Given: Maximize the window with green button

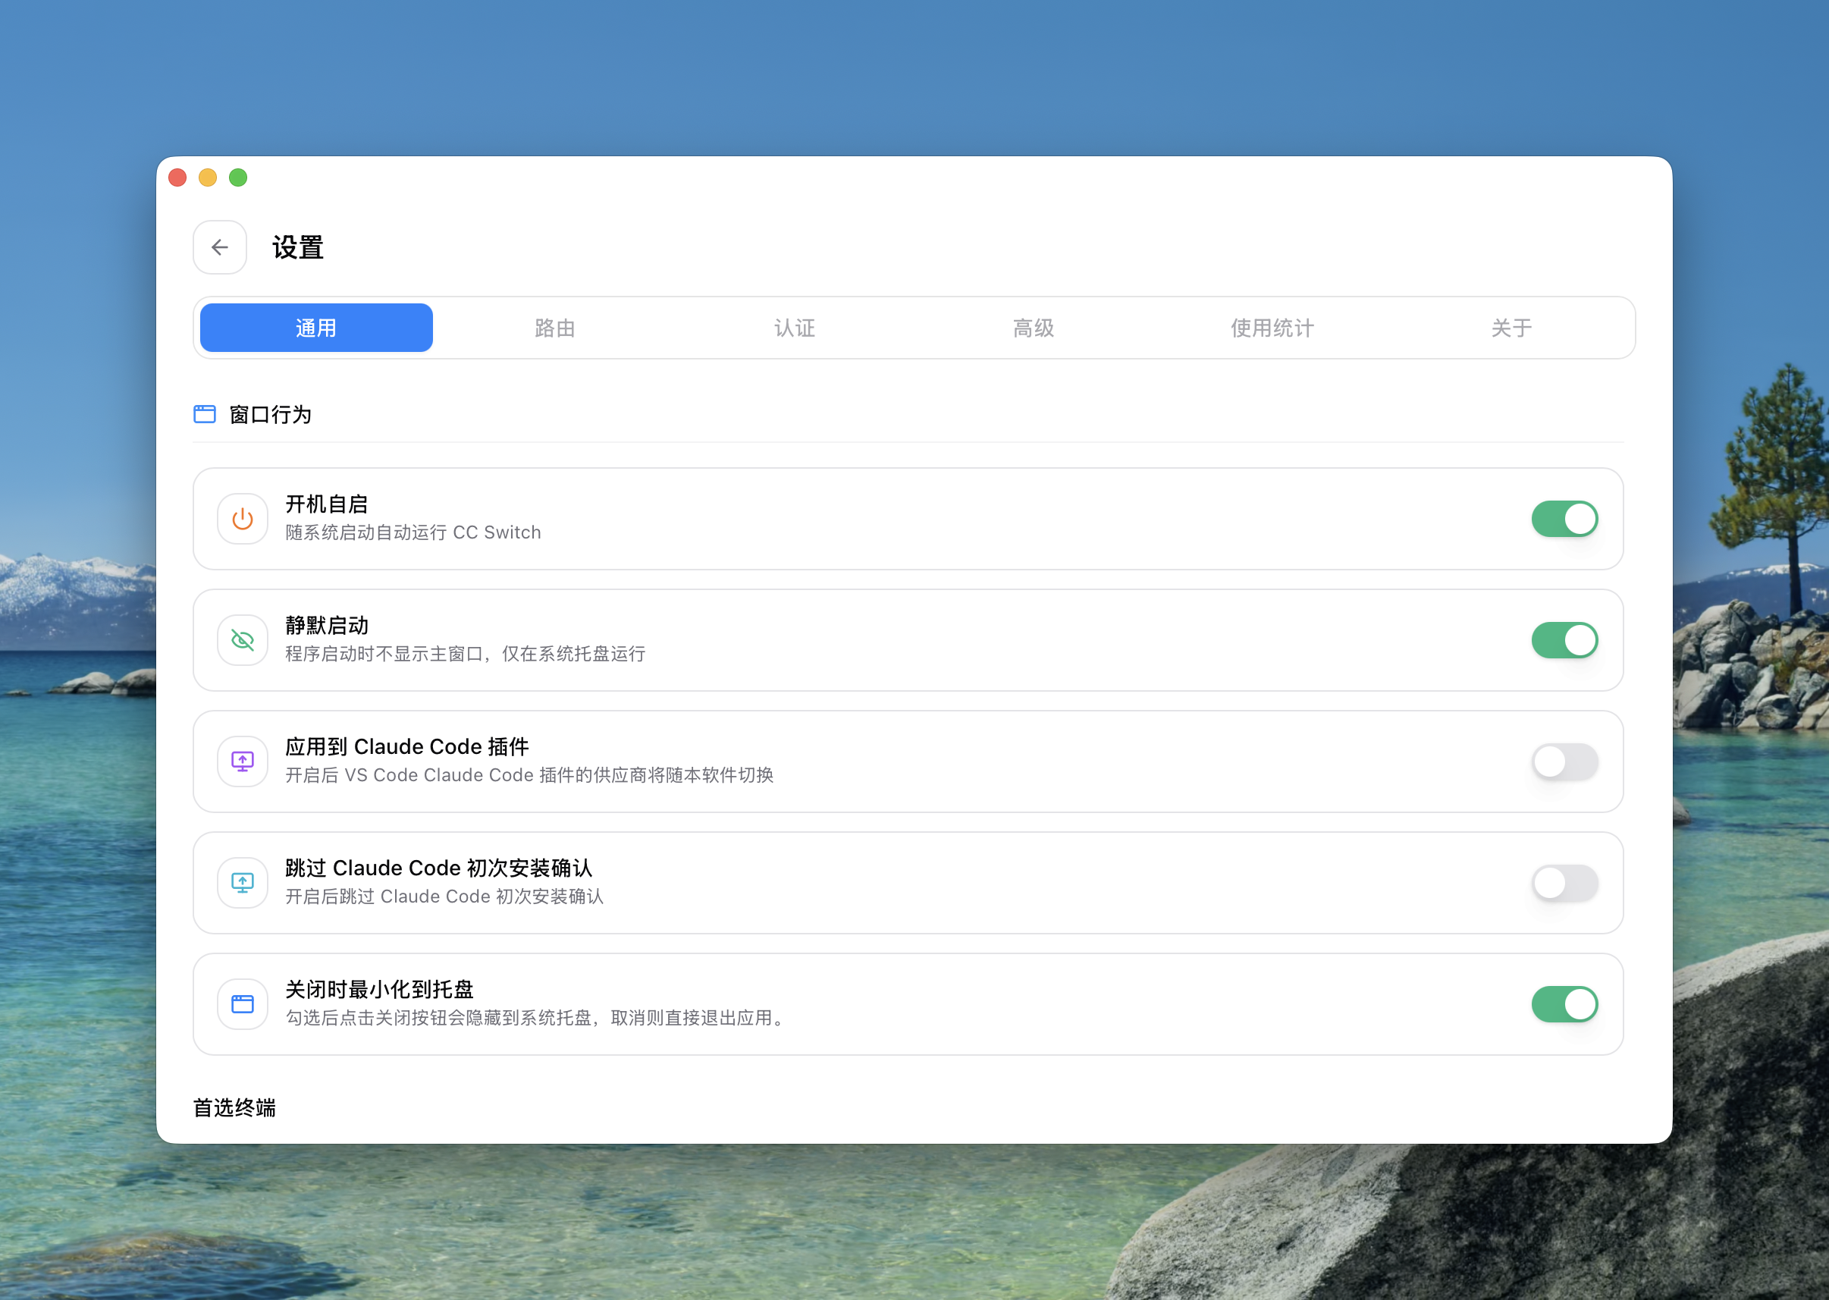Looking at the screenshot, I should click(238, 177).
